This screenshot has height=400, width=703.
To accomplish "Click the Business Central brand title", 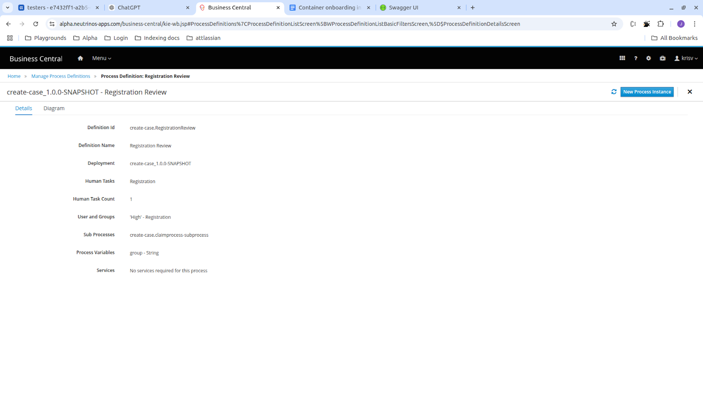I will pyautogui.click(x=36, y=59).
